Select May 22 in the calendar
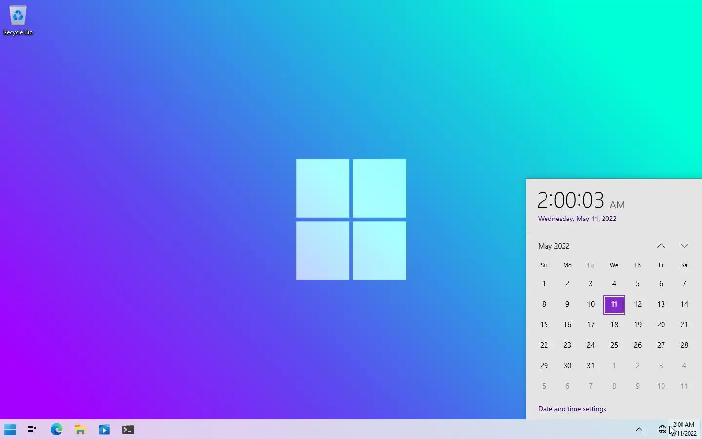This screenshot has height=439, width=702. point(544,345)
